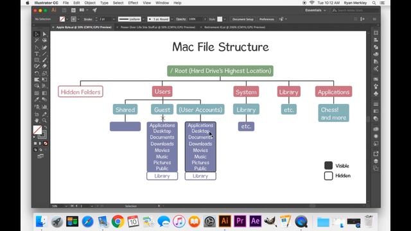Screen dimensions: 411x231
Task: Open Premiere Pro in the Dock
Action: [240, 221]
